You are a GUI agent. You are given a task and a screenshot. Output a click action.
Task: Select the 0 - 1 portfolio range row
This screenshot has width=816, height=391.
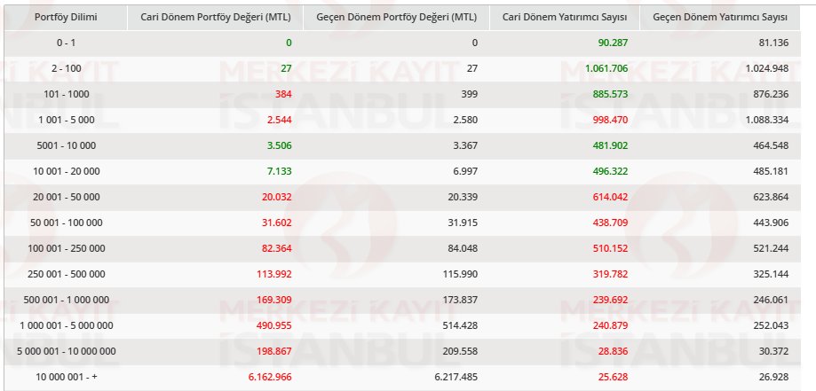pyautogui.click(x=402, y=43)
